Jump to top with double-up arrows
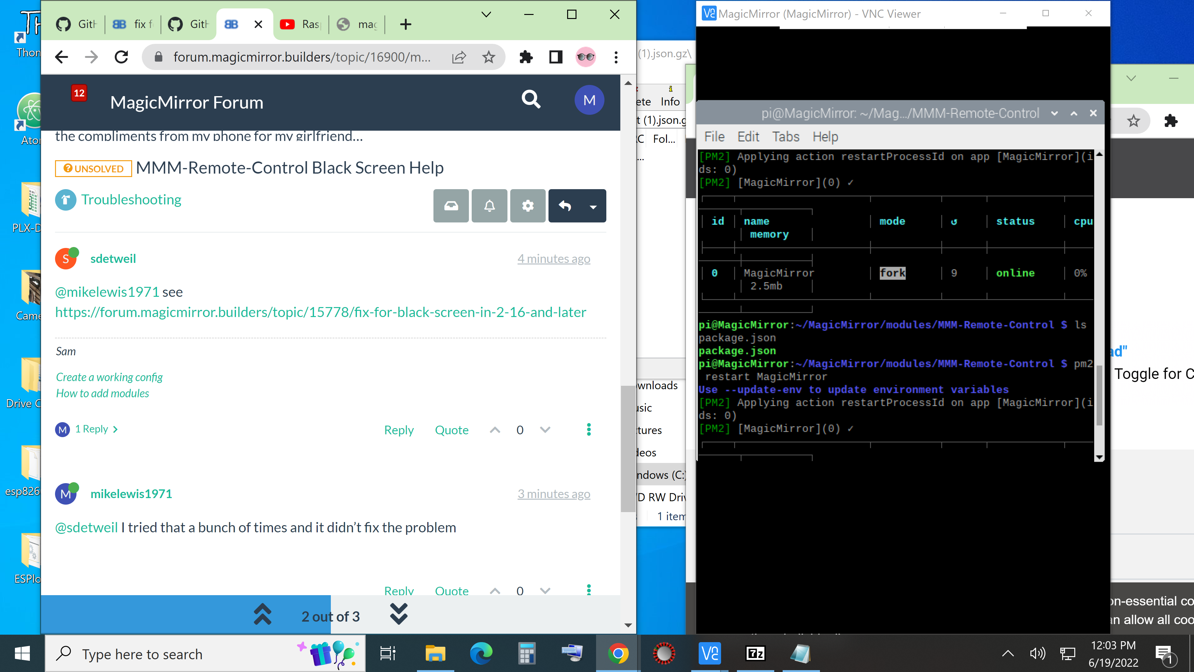 (x=262, y=614)
